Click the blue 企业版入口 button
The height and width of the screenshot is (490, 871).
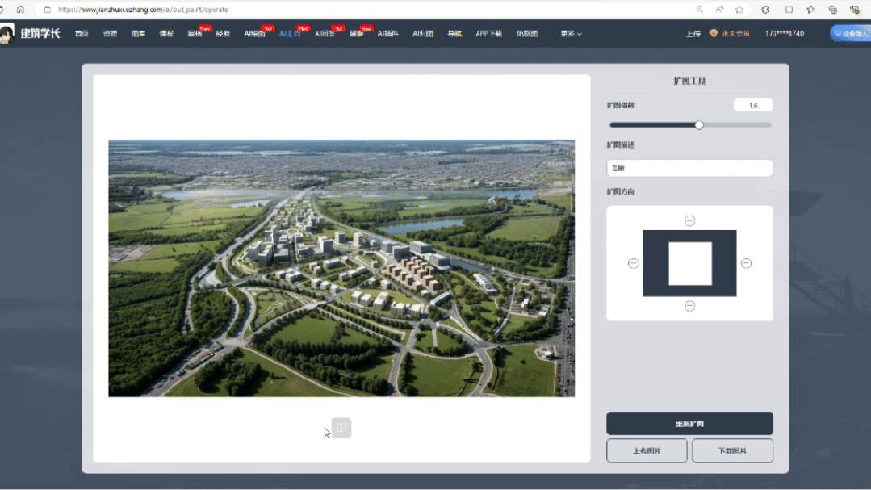tap(851, 33)
